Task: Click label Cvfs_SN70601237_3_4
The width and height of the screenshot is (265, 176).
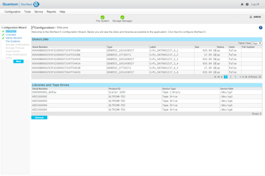Action: pyautogui.click(x=164, y=64)
